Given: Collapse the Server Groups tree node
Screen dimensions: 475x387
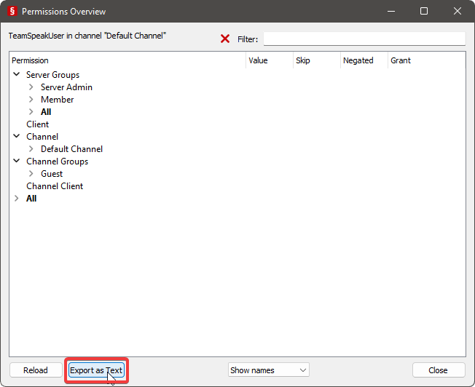Looking at the screenshot, I should pos(17,75).
